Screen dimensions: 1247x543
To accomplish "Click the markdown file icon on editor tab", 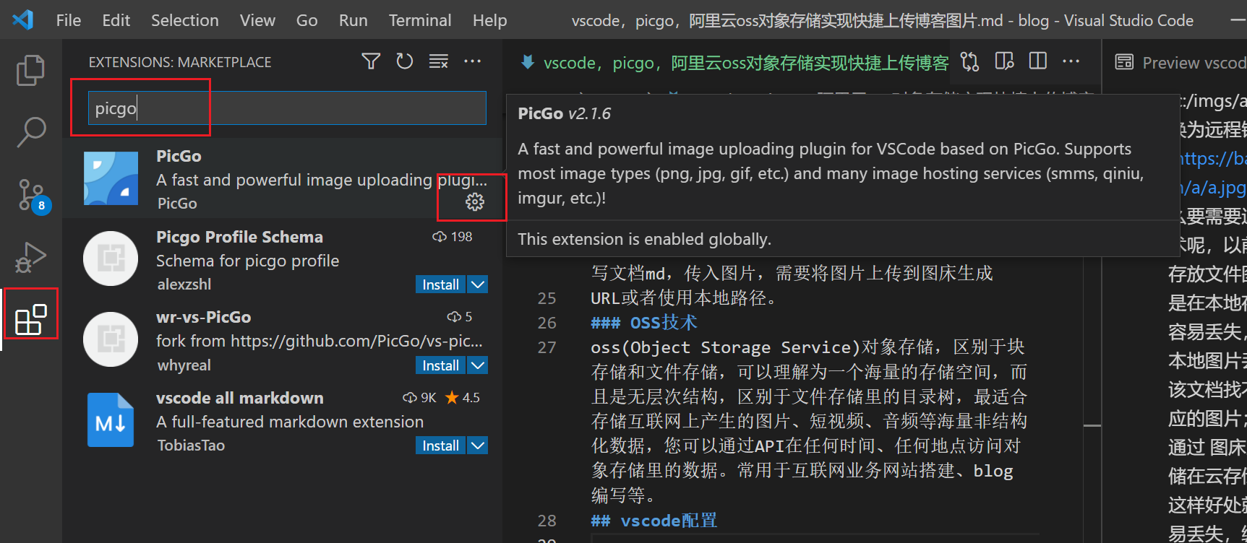I will coord(528,63).
